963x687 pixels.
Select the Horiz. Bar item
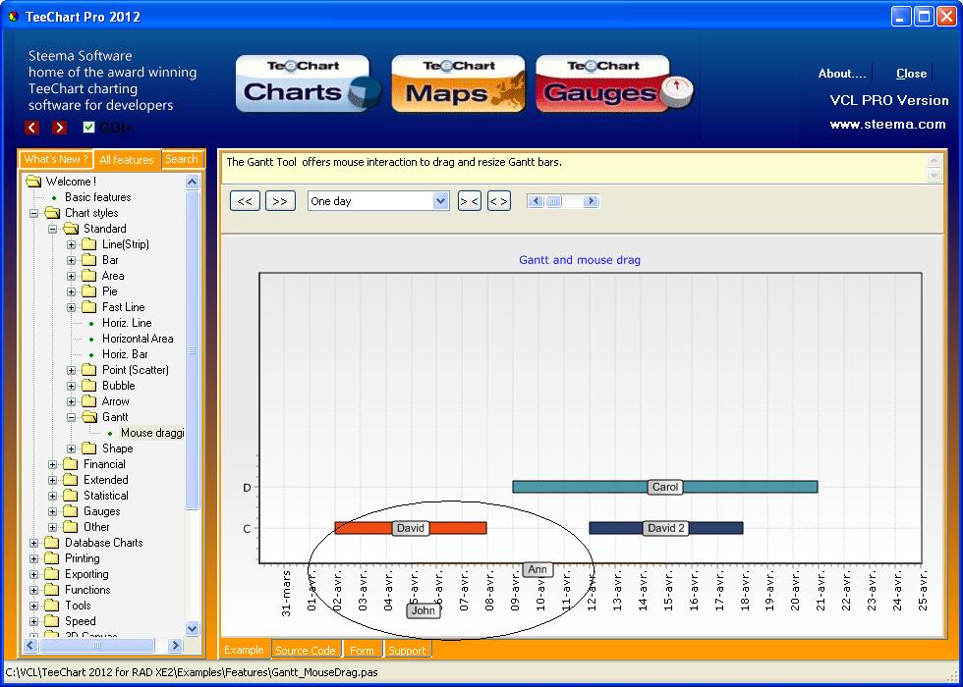[125, 354]
